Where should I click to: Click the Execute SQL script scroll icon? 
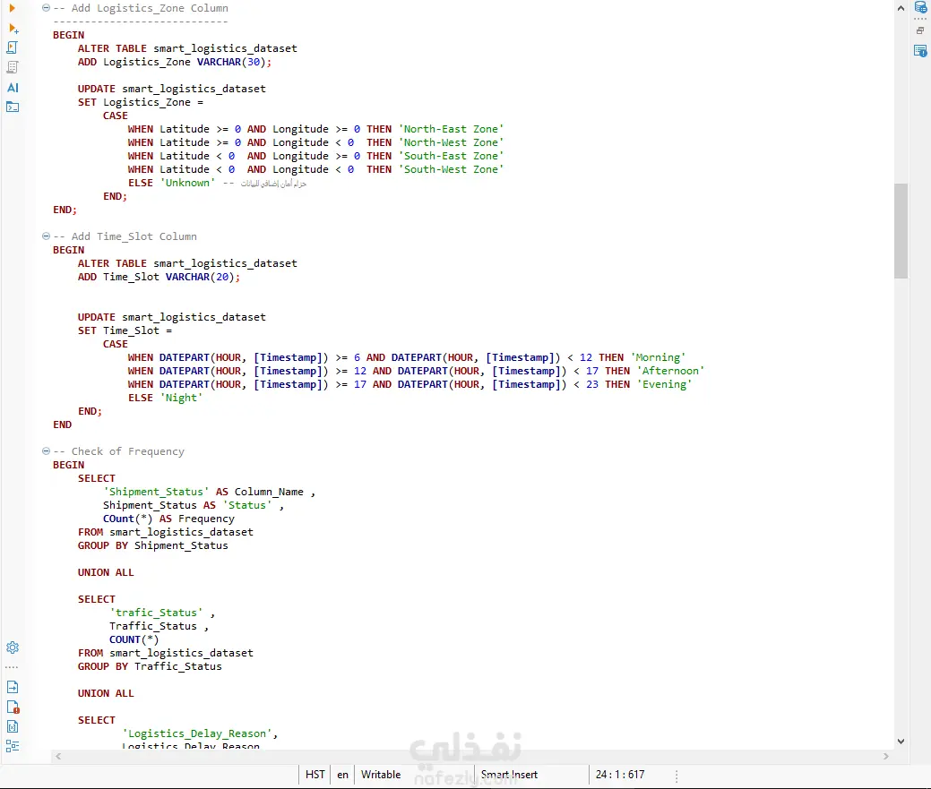pos(13,47)
